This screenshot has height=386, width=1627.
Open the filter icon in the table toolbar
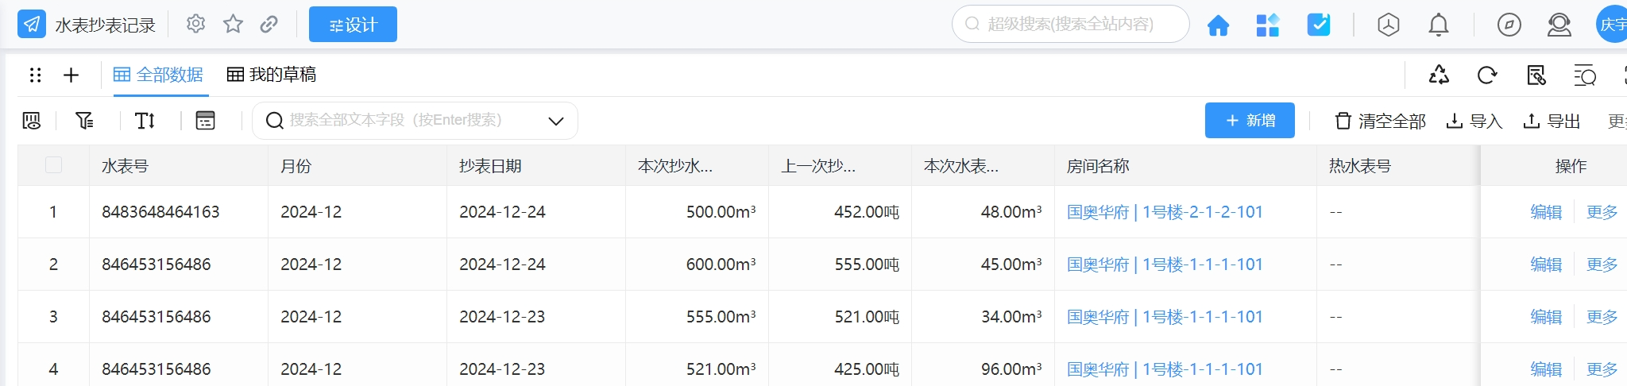point(84,121)
